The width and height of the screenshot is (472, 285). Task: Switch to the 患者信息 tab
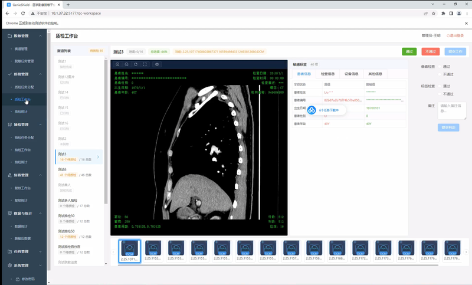[304, 74]
